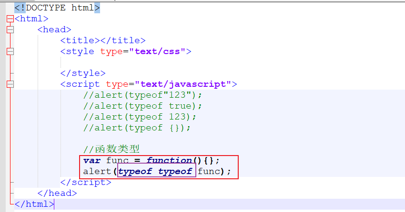This screenshot has width=405, height=212.
Task: Click the "text/javascript" attribute value
Action: 183,84
